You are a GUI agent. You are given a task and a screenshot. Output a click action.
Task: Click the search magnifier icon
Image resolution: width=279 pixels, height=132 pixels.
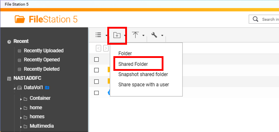click(255, 19)
